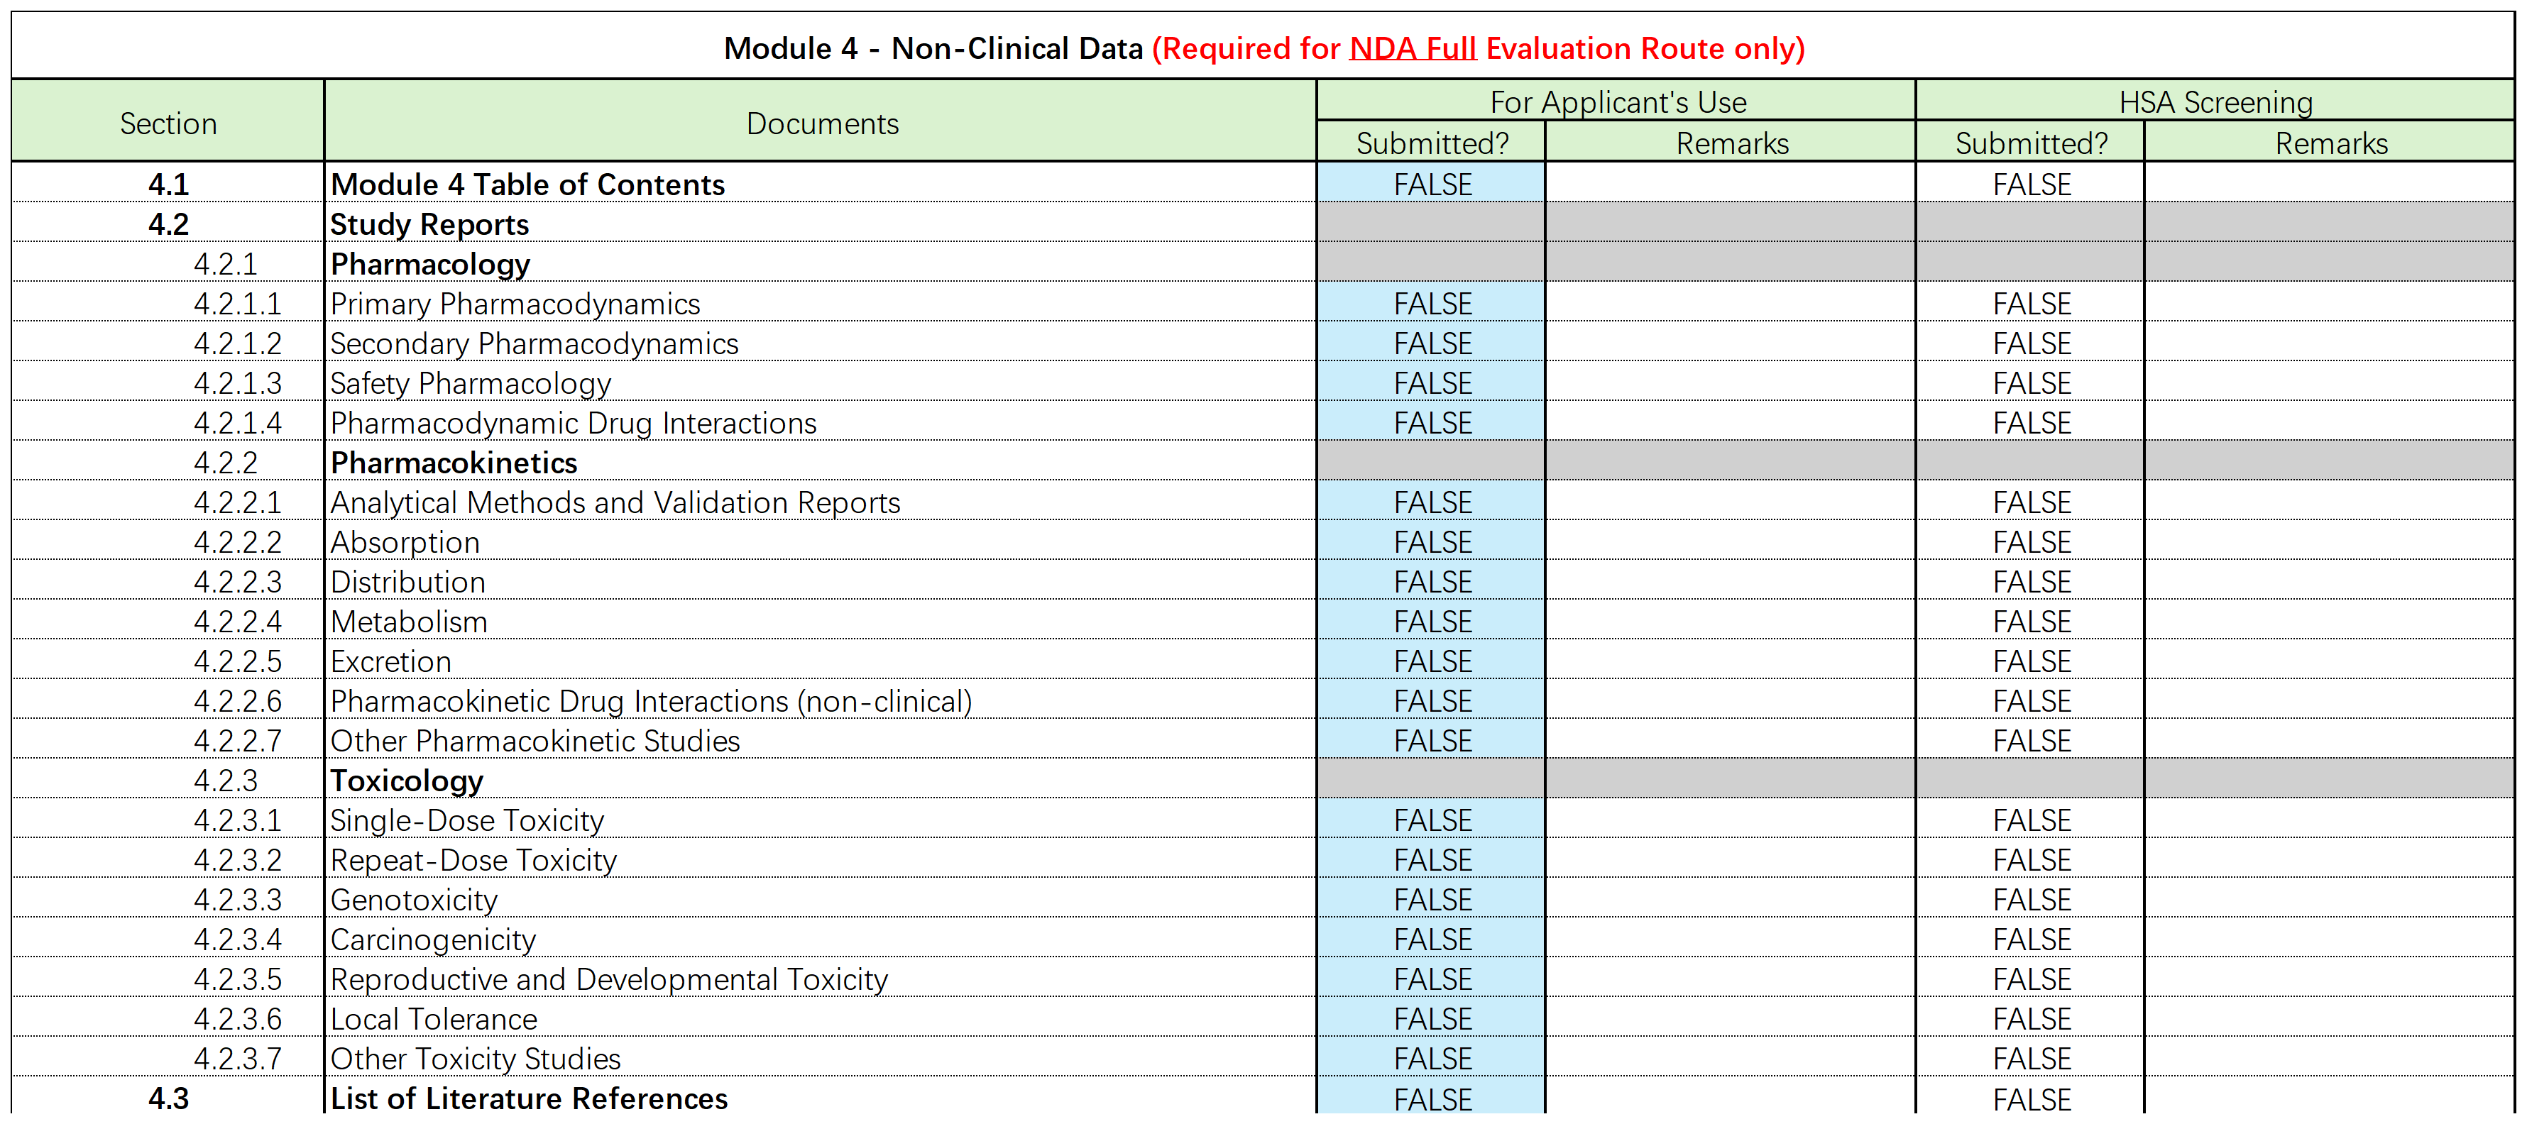The height and width of the screenshot is (1124, 2527).
Task: Select the Module 4 Non-Clinical Data title cell
Action: pyautogui.click(x=1263, y=48)
